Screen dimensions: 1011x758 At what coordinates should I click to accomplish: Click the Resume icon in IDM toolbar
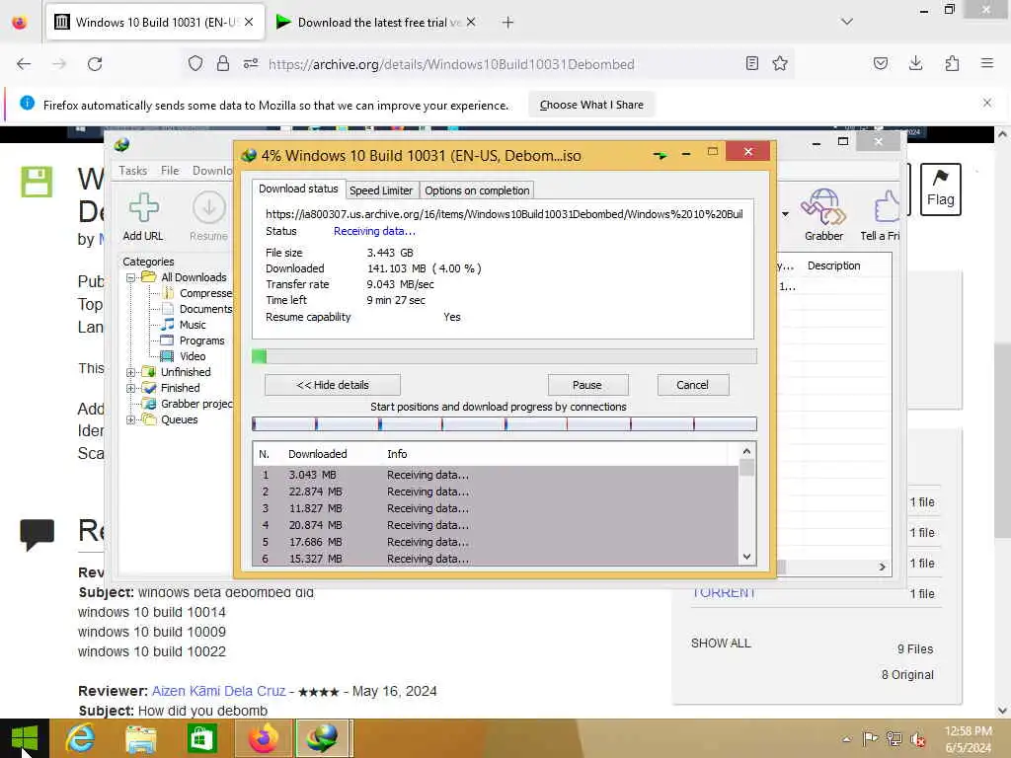(209, 207)
